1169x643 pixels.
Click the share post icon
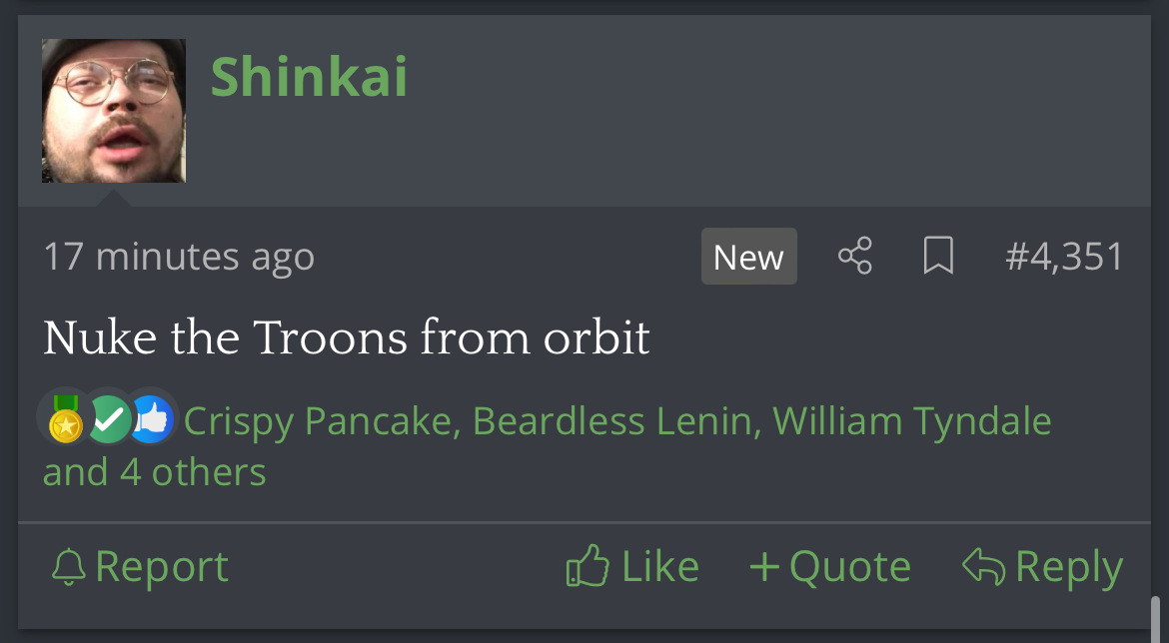854,257
